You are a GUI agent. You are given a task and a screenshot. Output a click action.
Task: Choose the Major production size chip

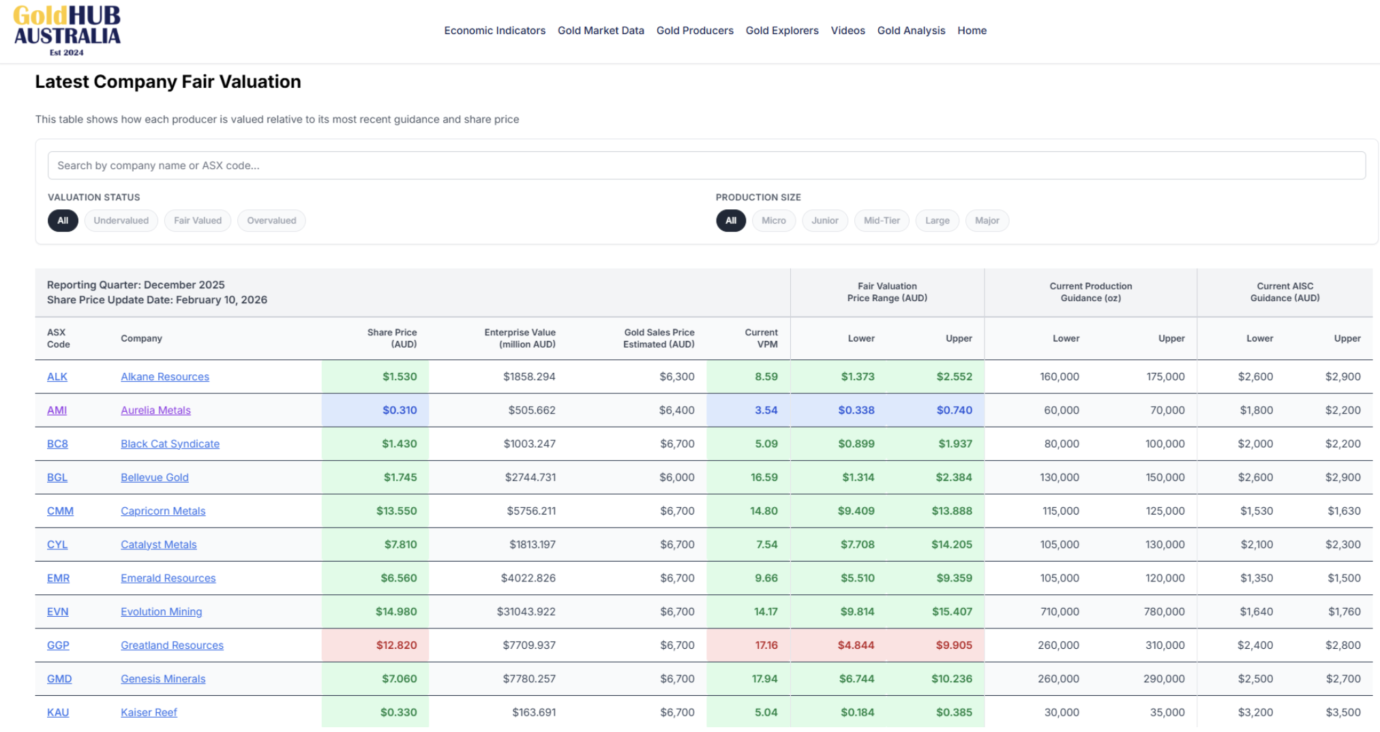coord(987,221)
